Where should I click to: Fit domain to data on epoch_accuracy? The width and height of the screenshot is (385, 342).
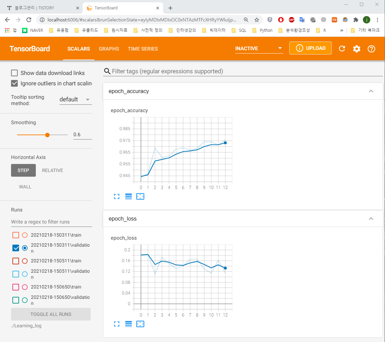point(140,196)
